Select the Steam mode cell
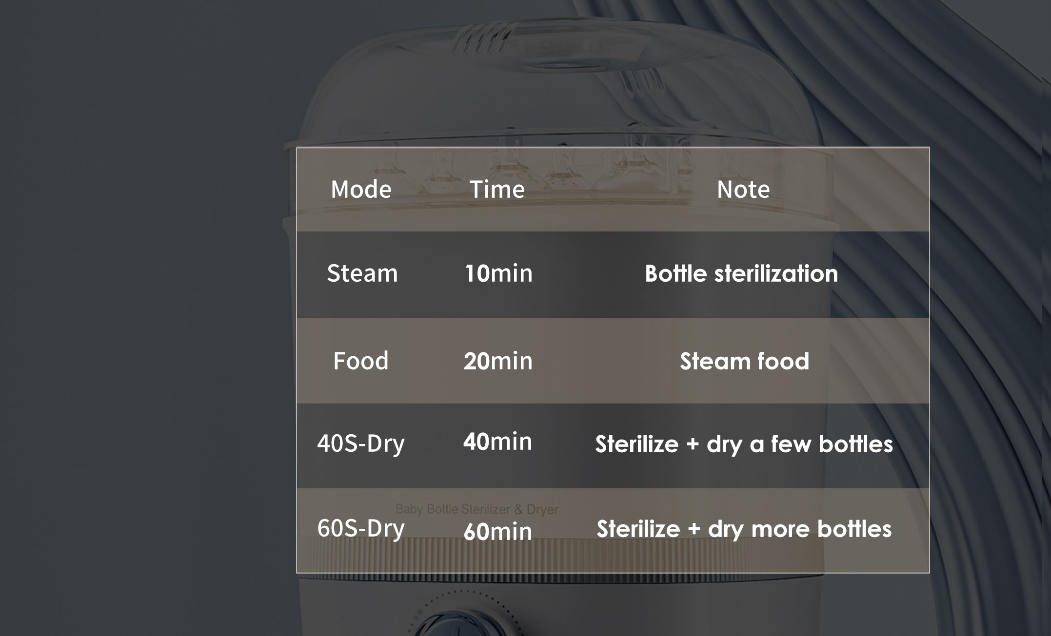Viewport: 1051px width, 636px height. (362, 273)
